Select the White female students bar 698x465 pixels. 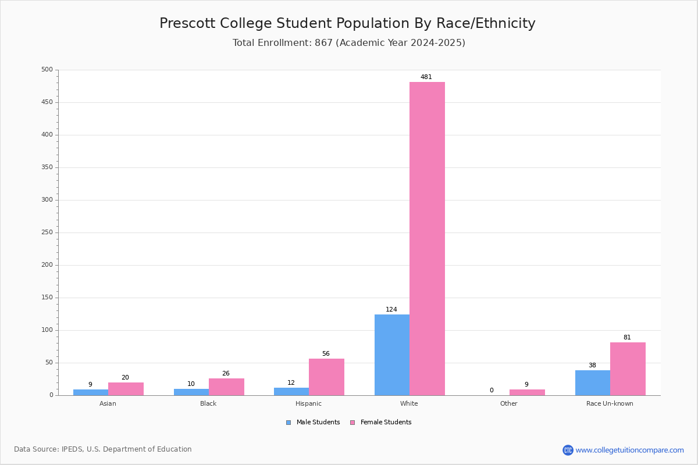click(427, 238)
